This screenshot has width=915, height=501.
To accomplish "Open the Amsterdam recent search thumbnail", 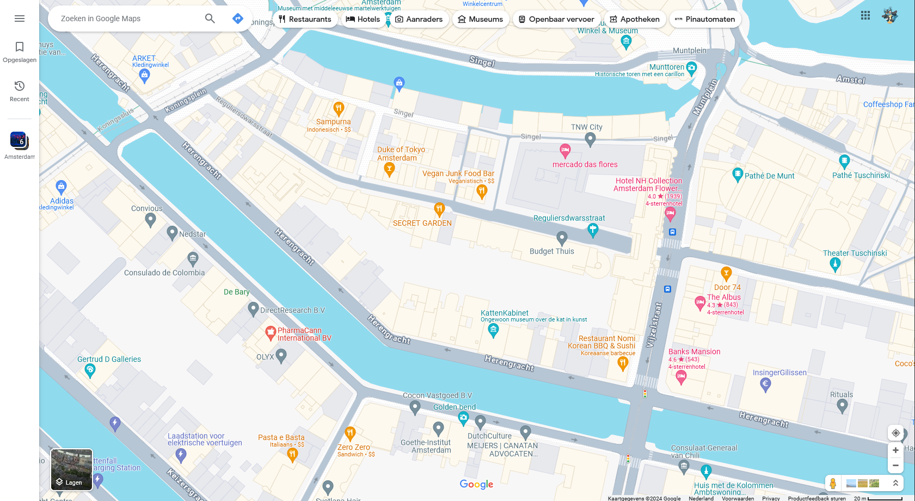I will [20, 140].
